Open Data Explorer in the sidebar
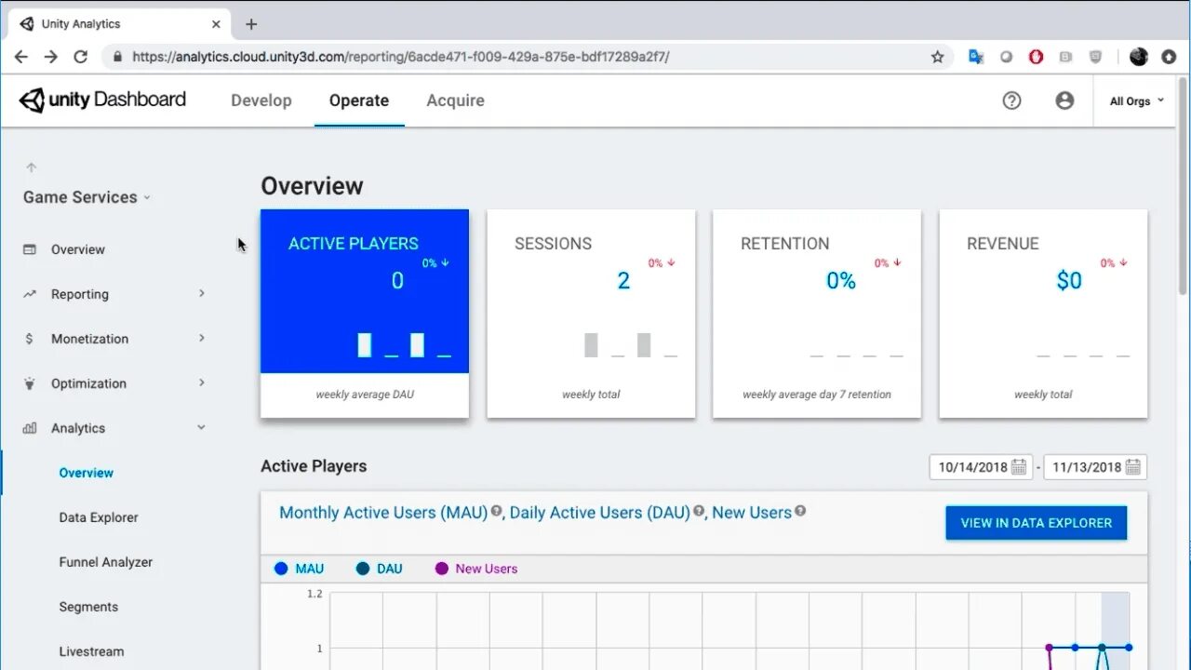Screen dimensions: 1191x670 99,517
